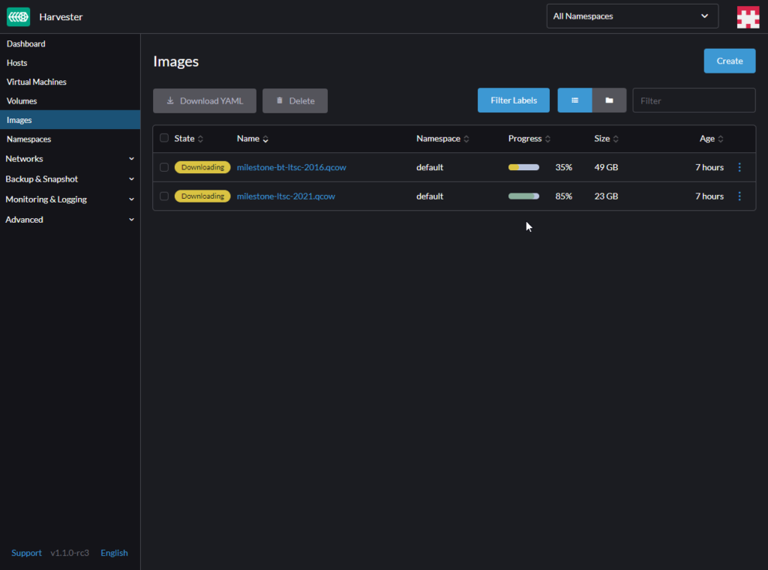Go to Virtual Machines page
The width and height of the screenshot is (768, 570).
tap(37, 82)
